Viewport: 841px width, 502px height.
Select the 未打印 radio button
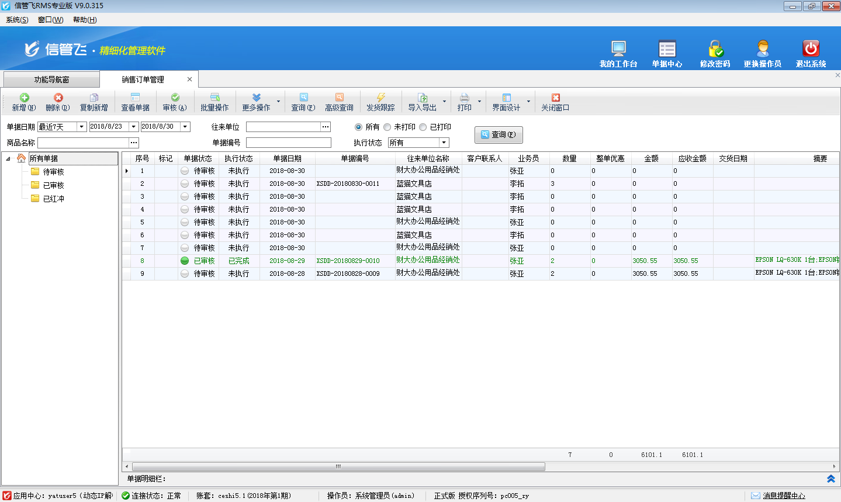coord(387,127)
